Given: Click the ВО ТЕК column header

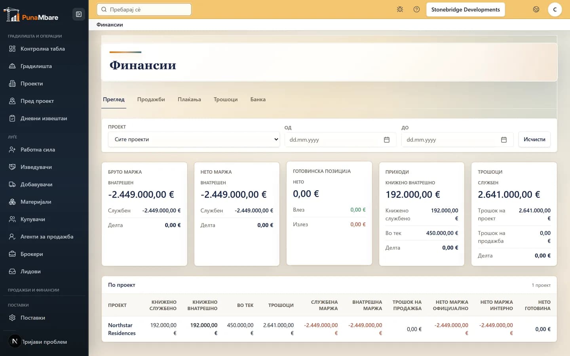Looking at the screenshot, I should 245,305.
